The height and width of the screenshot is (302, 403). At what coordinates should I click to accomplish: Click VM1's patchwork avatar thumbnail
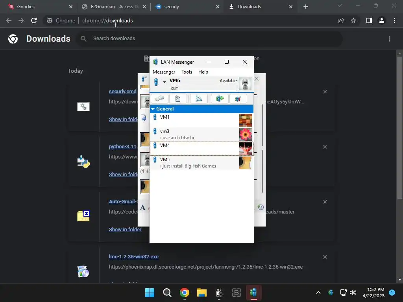(x=246, y=120)
